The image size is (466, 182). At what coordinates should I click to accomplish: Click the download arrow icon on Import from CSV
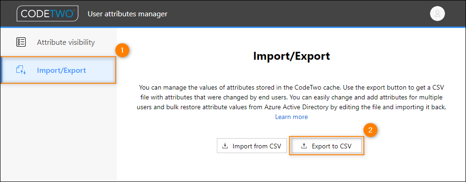[x=225, y=146]
